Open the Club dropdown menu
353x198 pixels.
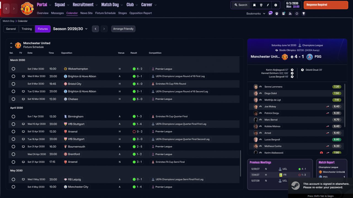point(132,5)
